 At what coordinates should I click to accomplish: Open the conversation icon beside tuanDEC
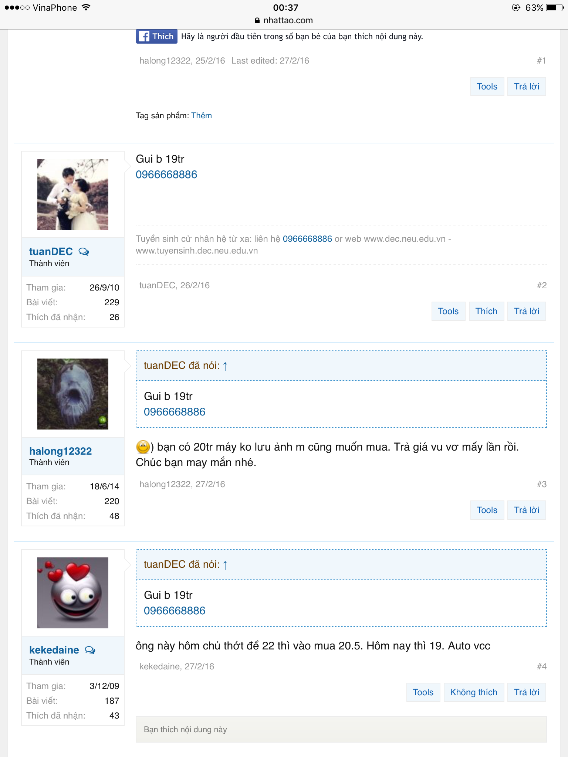84,252
